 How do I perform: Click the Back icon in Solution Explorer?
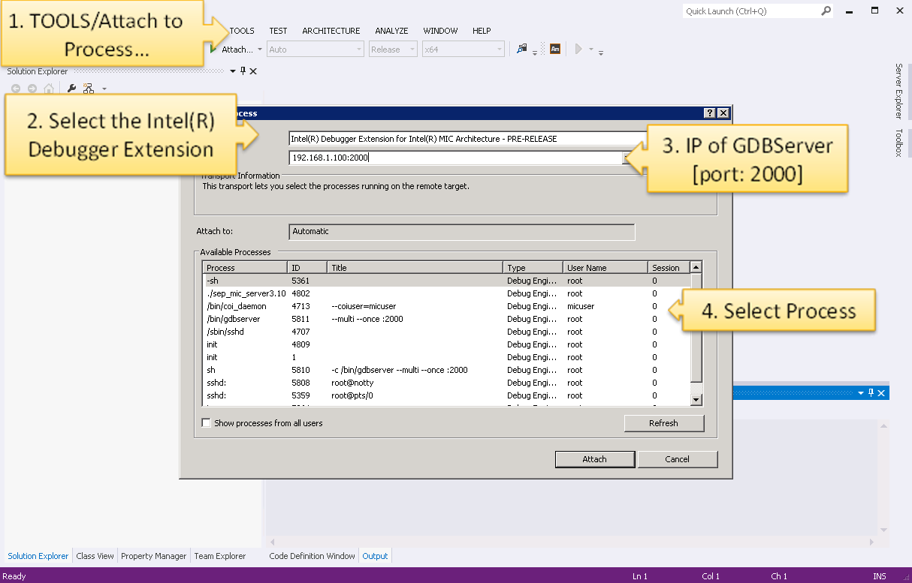(16, 89)
